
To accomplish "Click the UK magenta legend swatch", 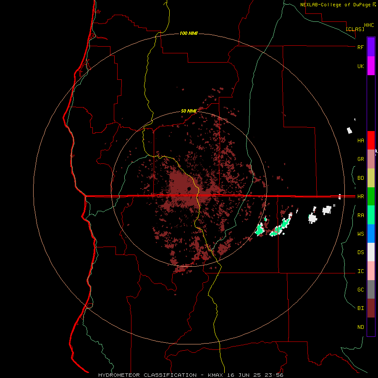I will (371, 66).
